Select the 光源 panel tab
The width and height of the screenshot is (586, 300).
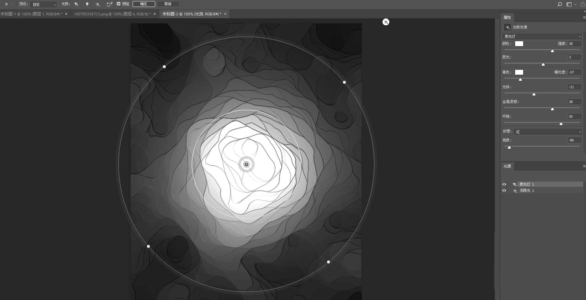(507, 166)
